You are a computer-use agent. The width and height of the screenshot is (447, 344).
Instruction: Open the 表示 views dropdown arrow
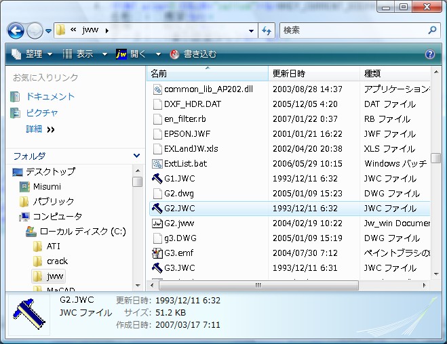click(x=104, y=54)
